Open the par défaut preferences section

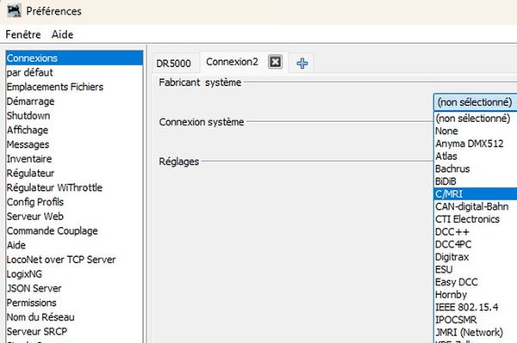(x=74, y=72)
